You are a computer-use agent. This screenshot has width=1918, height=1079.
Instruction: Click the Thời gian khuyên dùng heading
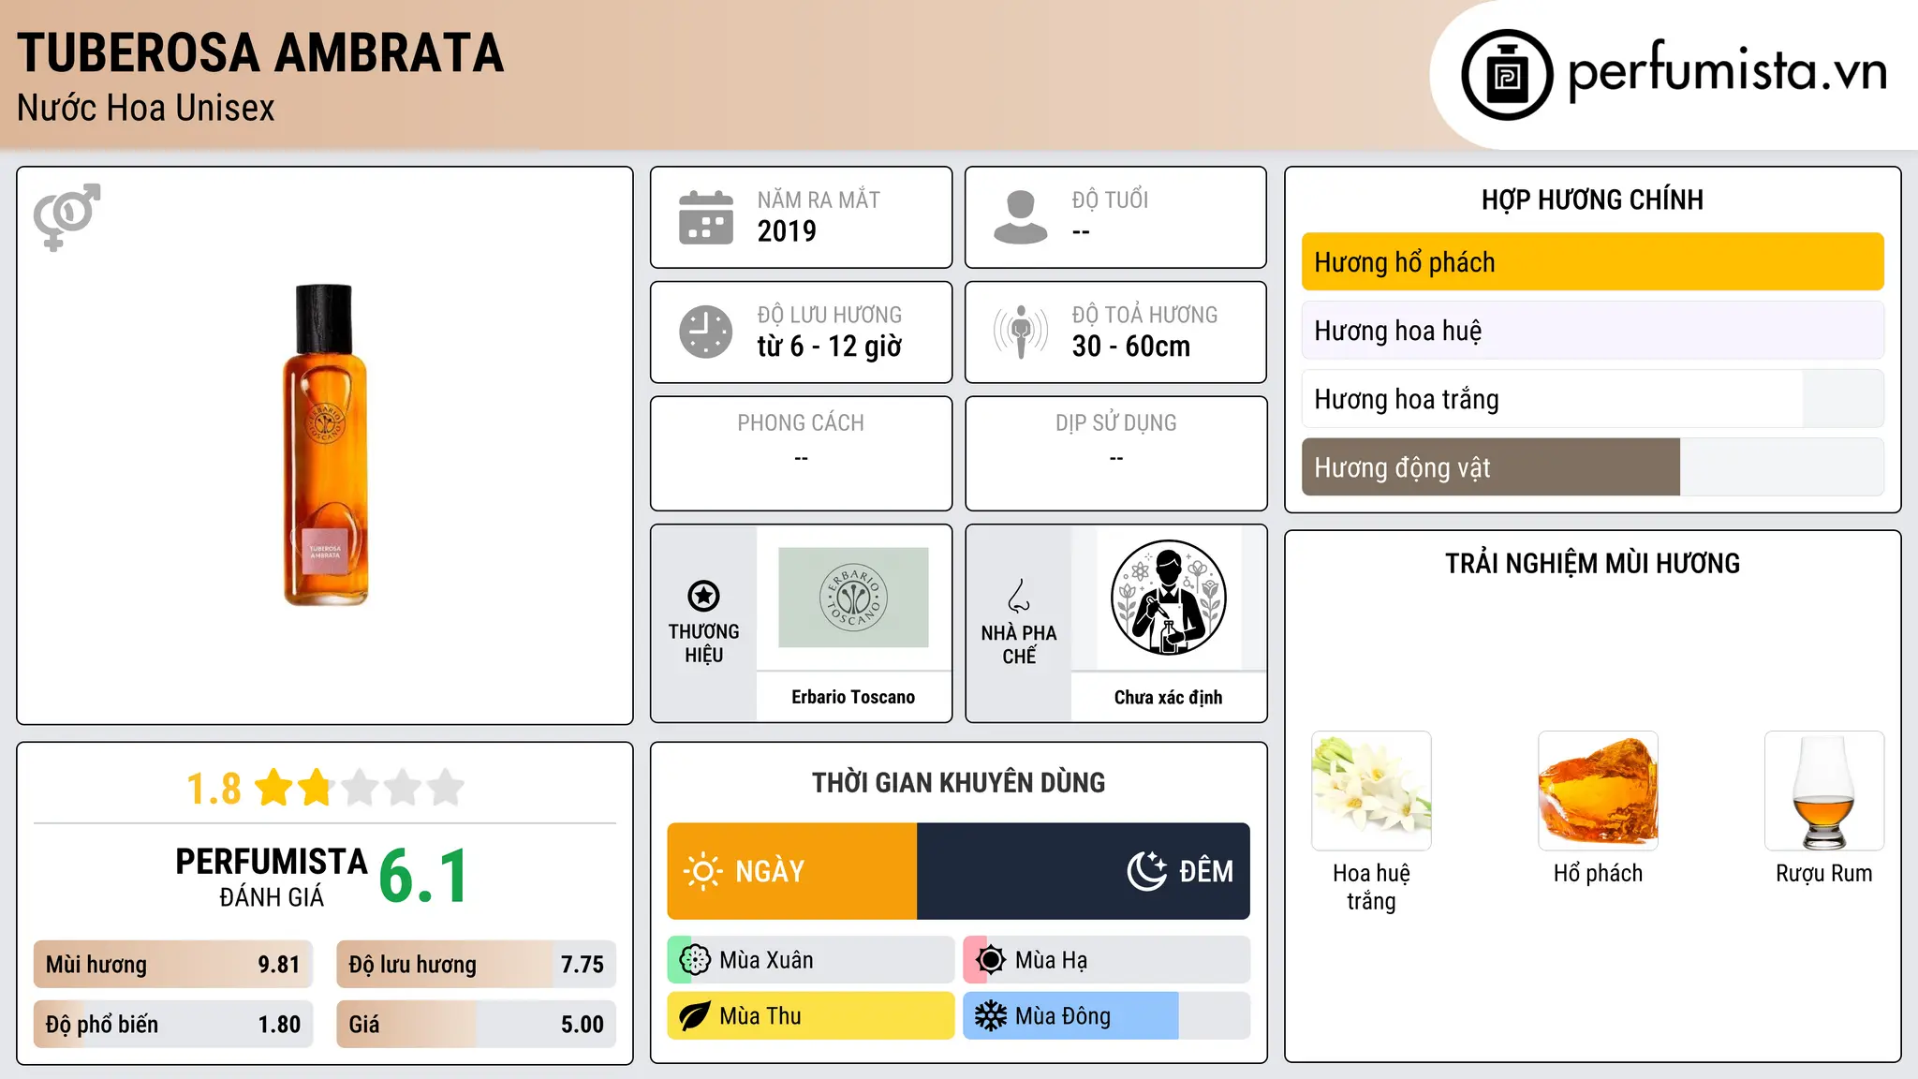pyautogui.click(x=958, y=783)
